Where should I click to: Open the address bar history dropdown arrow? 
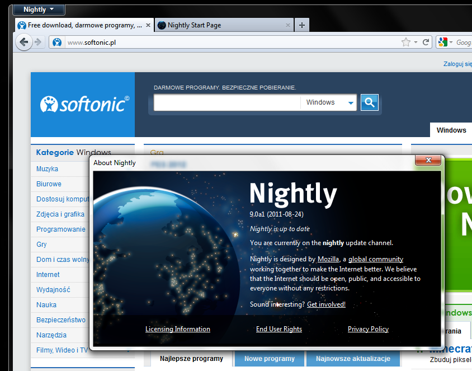click(x=416, y=43)
